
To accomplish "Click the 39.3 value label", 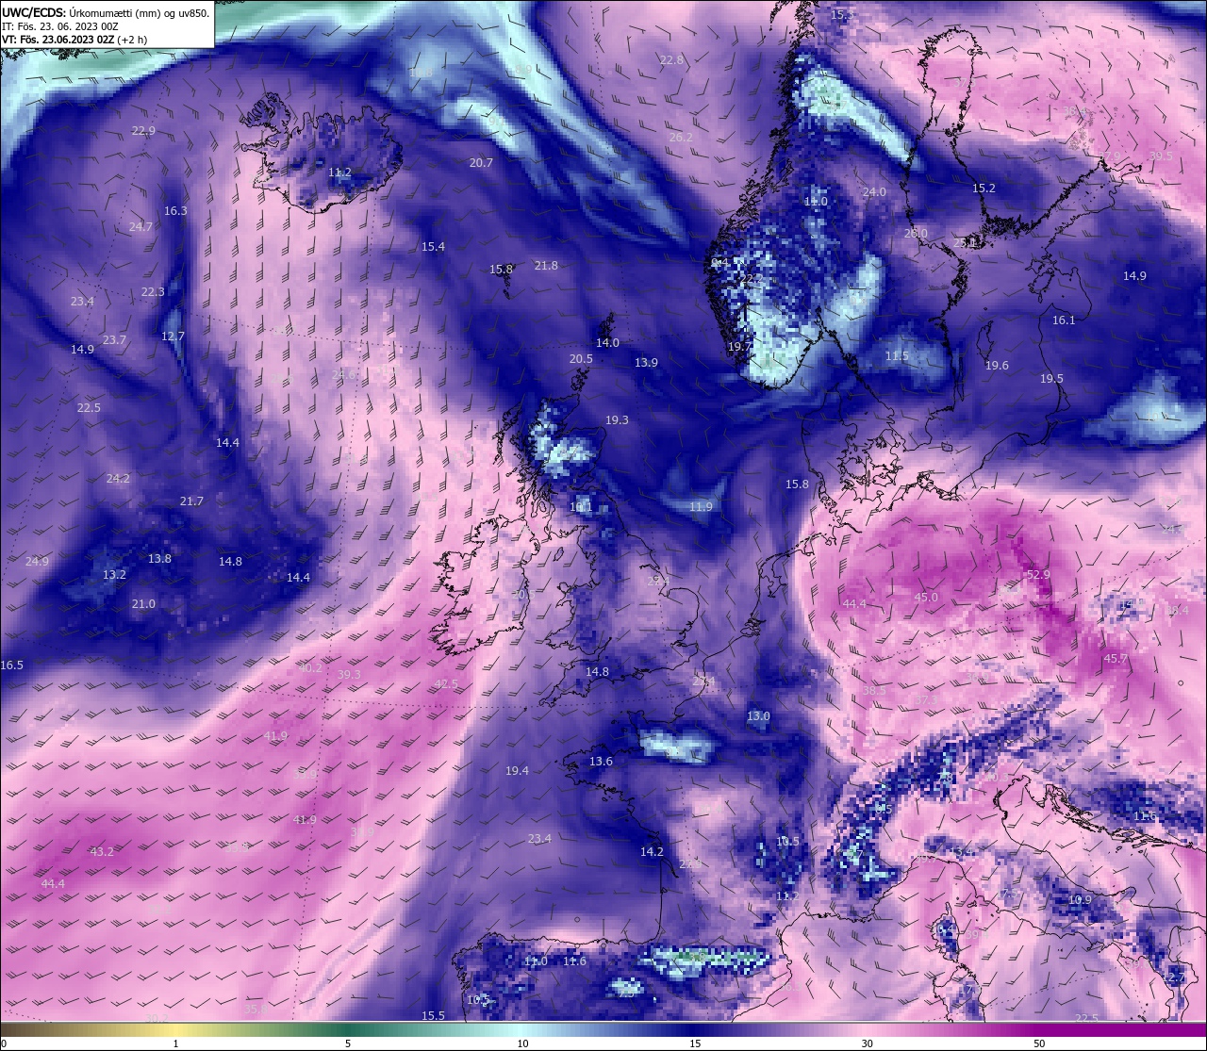I will pos(349,675).
